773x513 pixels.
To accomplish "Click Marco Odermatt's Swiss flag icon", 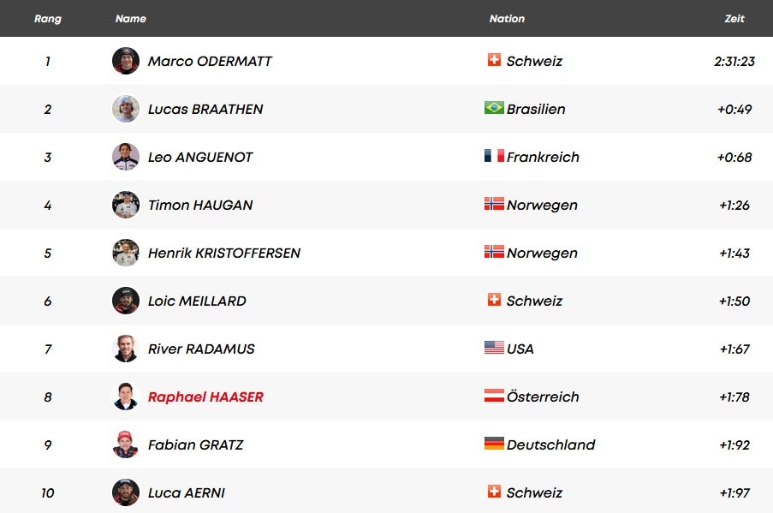I will click(494, 60).
